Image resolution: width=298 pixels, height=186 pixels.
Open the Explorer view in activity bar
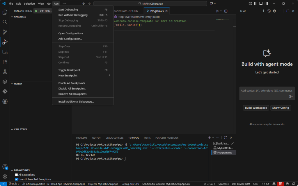[x=5, y=12]
